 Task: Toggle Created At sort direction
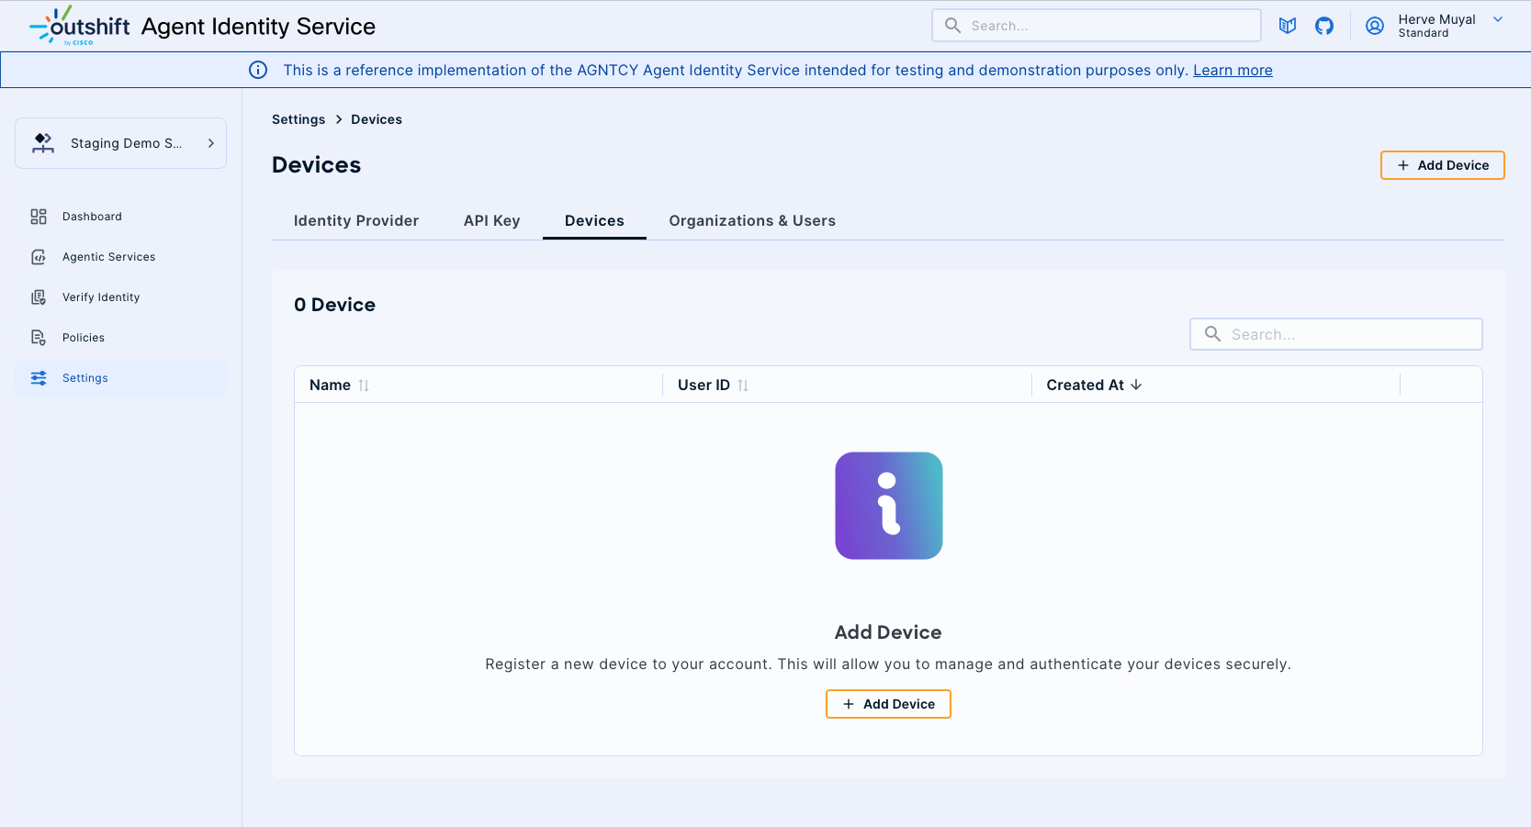click(x=1136, y=385)
